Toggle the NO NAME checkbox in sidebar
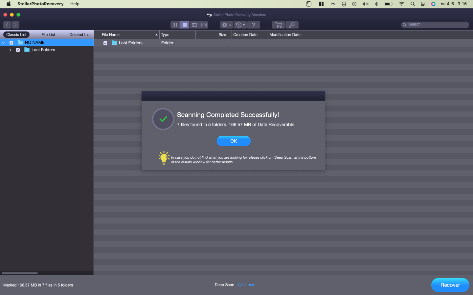Viewport: 473px width, 295px height. point(11,43)
